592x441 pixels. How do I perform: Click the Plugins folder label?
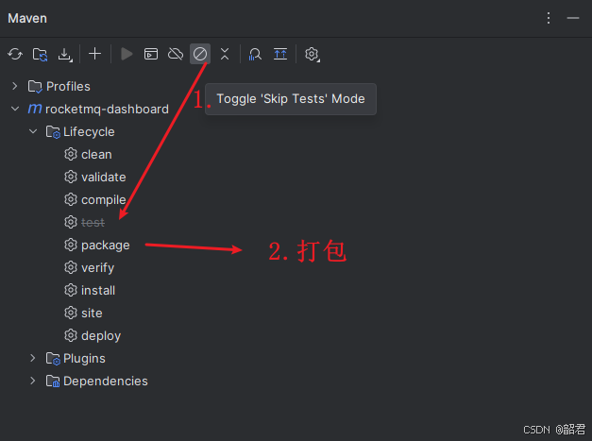point(84,358)
